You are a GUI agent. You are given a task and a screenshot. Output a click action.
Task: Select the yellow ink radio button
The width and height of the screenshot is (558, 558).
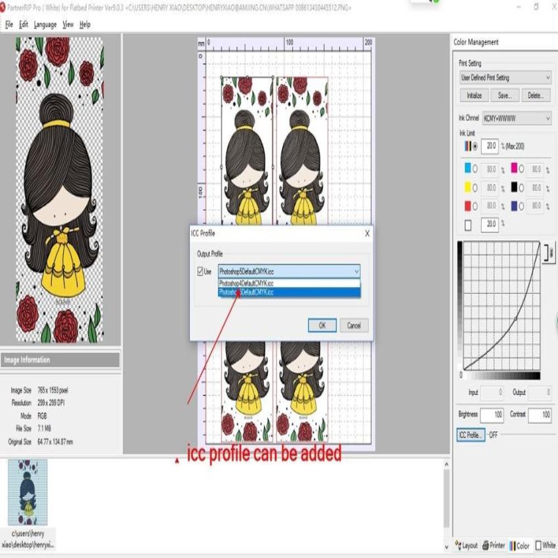[x=475, y=188]
